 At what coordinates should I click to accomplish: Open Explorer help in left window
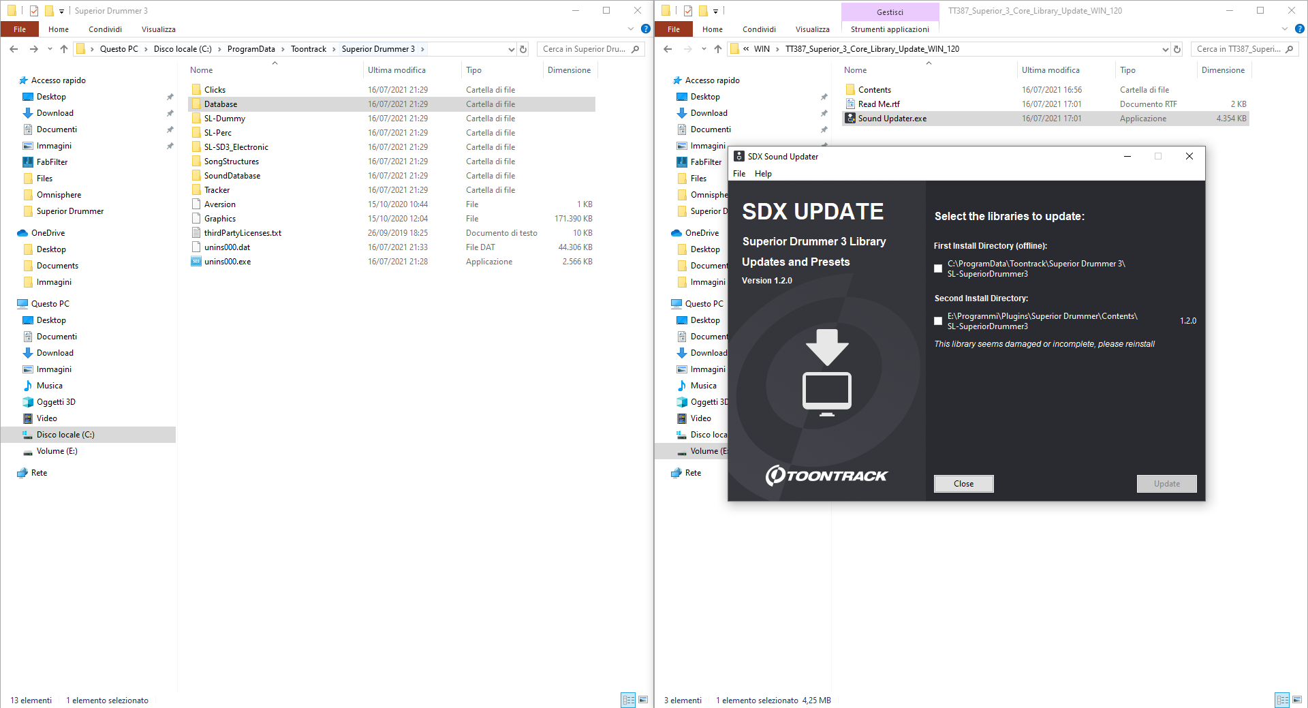[646, 29]
